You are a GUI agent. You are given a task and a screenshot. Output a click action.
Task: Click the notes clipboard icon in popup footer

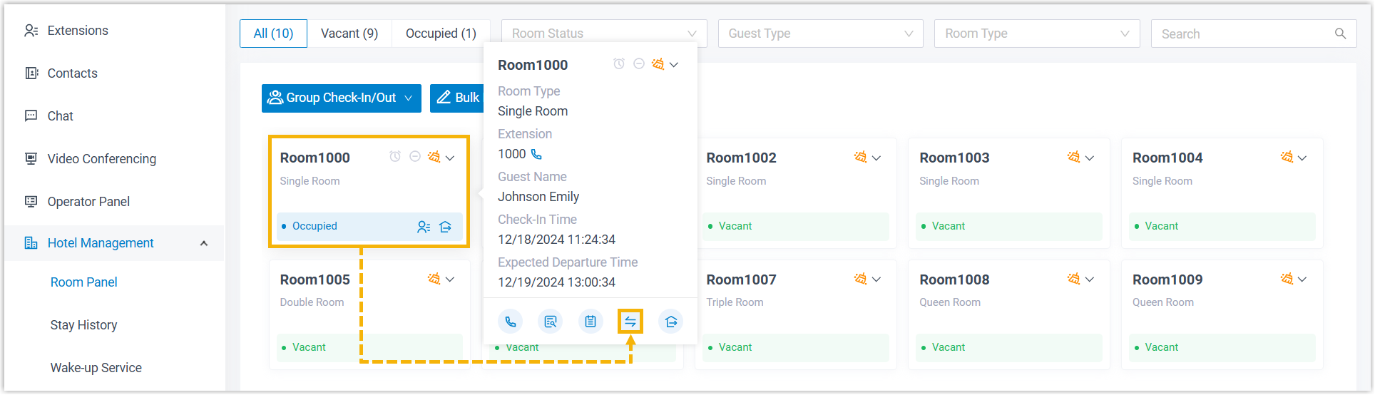tap(591, 322)
